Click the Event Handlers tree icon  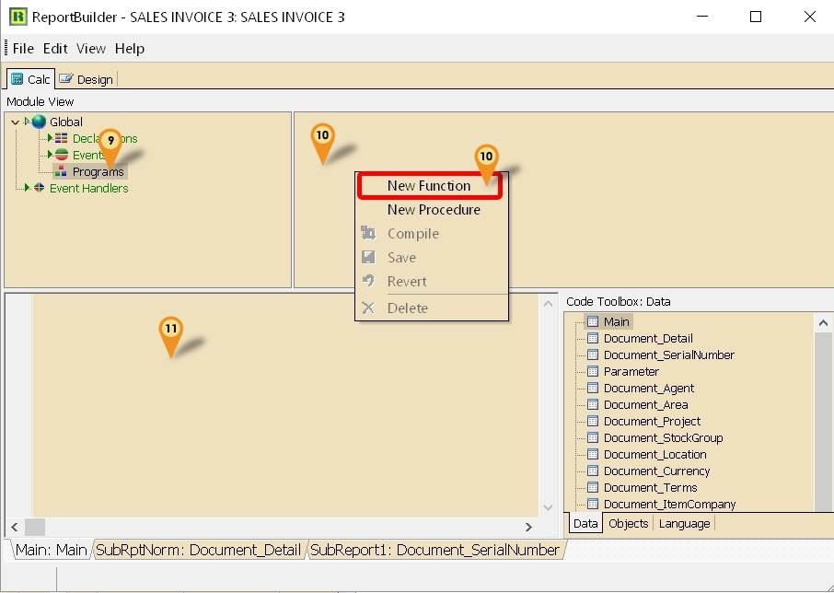(x=39, y=188)
